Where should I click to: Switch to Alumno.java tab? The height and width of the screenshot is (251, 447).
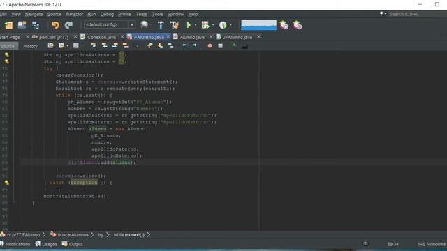[x=192, y=37]
